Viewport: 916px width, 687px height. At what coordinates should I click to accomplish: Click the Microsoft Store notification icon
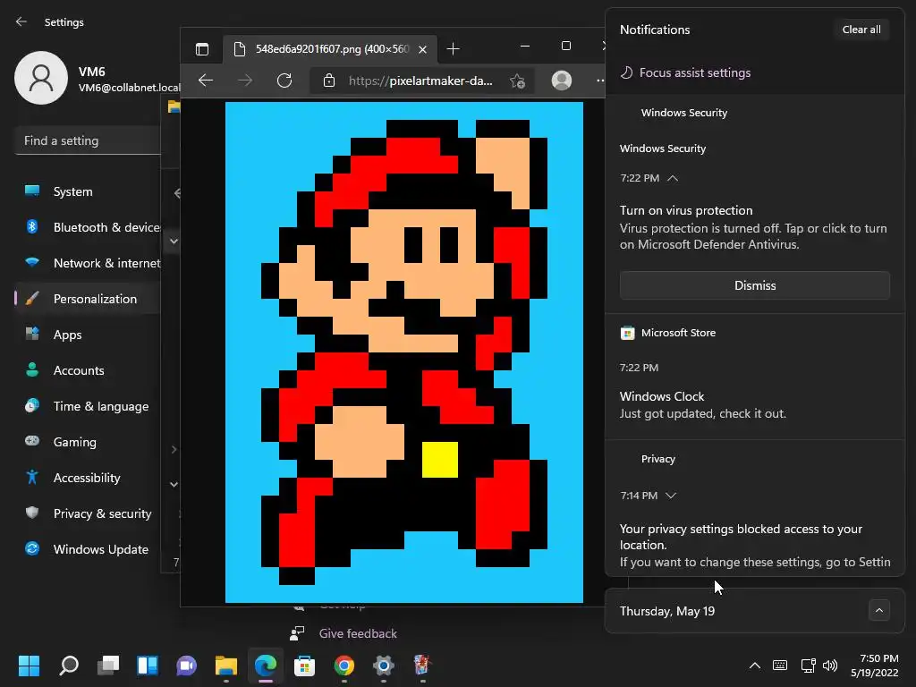[627, 333]
